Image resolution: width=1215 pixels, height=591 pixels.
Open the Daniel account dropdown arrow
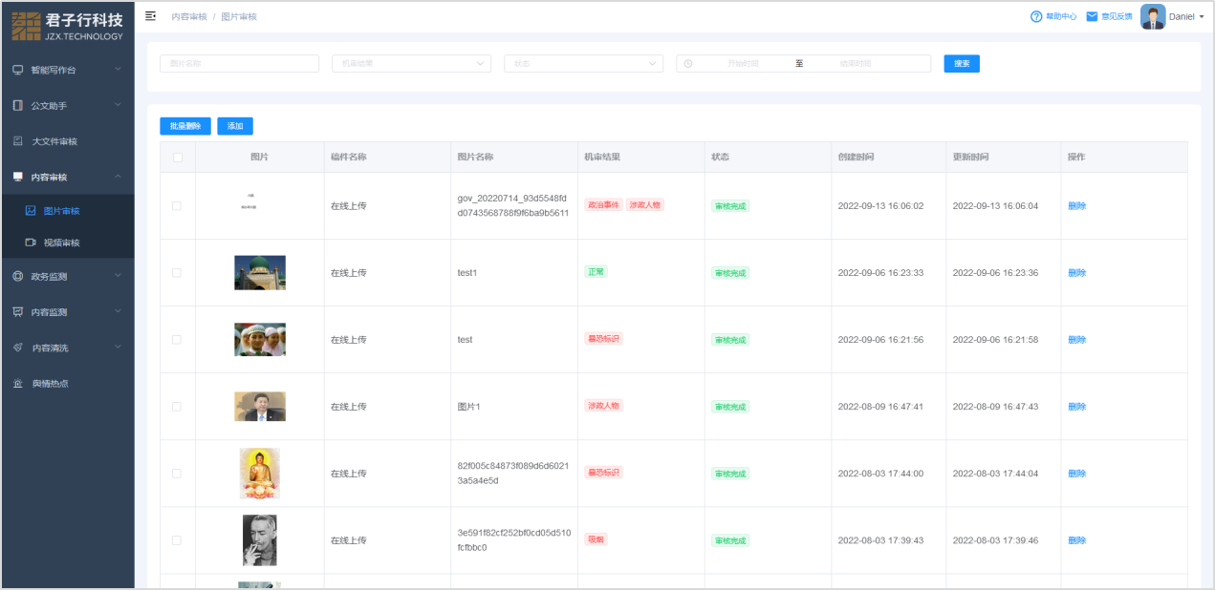coord(1202,17)
